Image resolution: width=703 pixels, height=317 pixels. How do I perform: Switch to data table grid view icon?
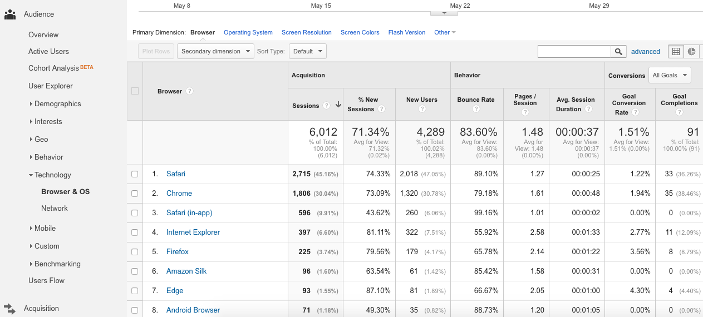coord(676,52)
